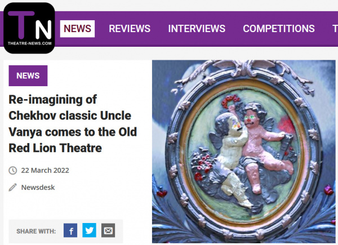Go to INTERVIEWS section
This screenshot has width=338, height=245.
[x=197, y=29]
